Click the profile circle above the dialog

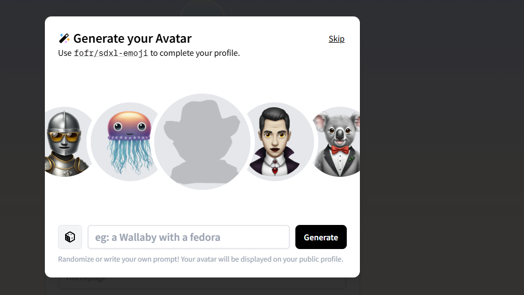point(202,8)
